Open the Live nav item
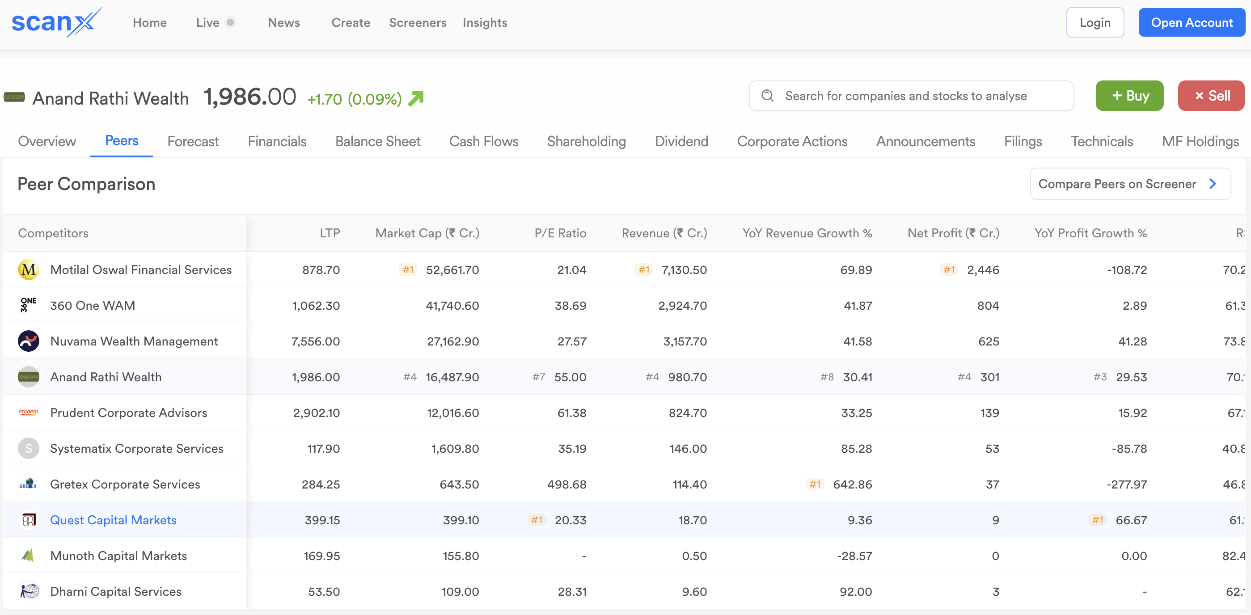 (x=208, y=23)
